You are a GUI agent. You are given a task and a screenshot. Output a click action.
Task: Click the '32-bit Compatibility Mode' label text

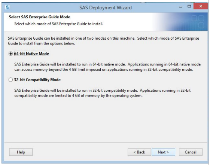tap(37, 80)
